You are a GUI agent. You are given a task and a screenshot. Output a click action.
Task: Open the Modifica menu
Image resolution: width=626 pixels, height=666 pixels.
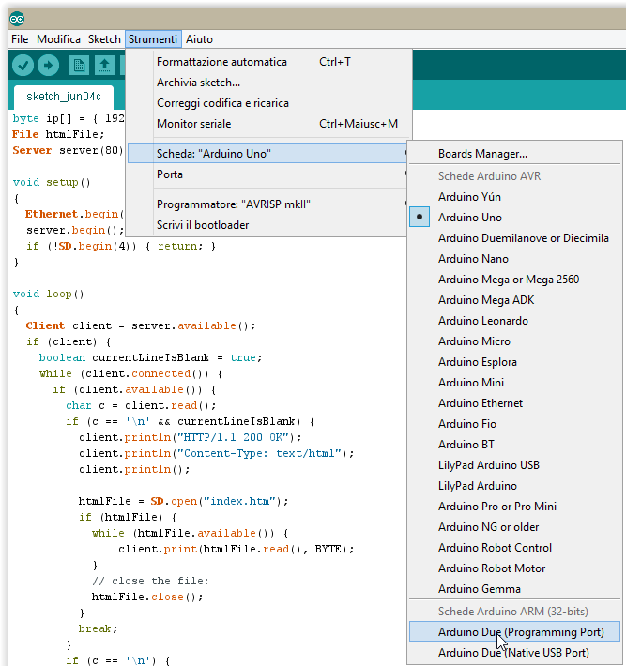58,39
